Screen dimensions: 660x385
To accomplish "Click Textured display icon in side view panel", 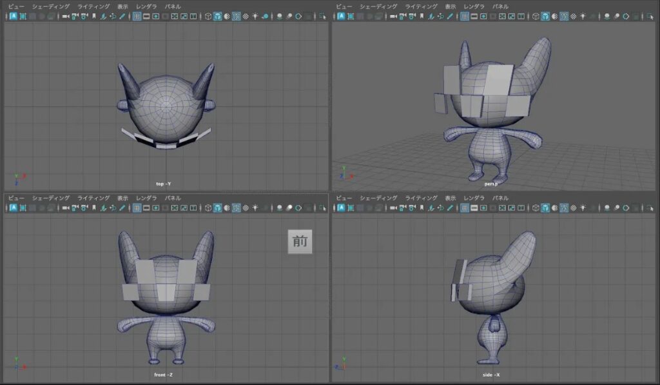I will point(573,208).
